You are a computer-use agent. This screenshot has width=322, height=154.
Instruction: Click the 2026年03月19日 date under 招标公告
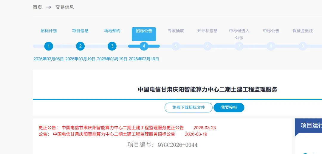(x=144, y=59)
